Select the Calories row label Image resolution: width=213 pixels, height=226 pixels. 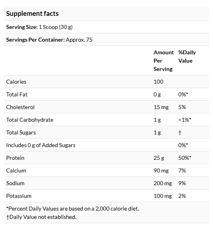(16, 82)
